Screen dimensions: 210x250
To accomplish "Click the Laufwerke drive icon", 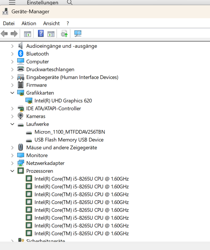I will pos(21,125).
